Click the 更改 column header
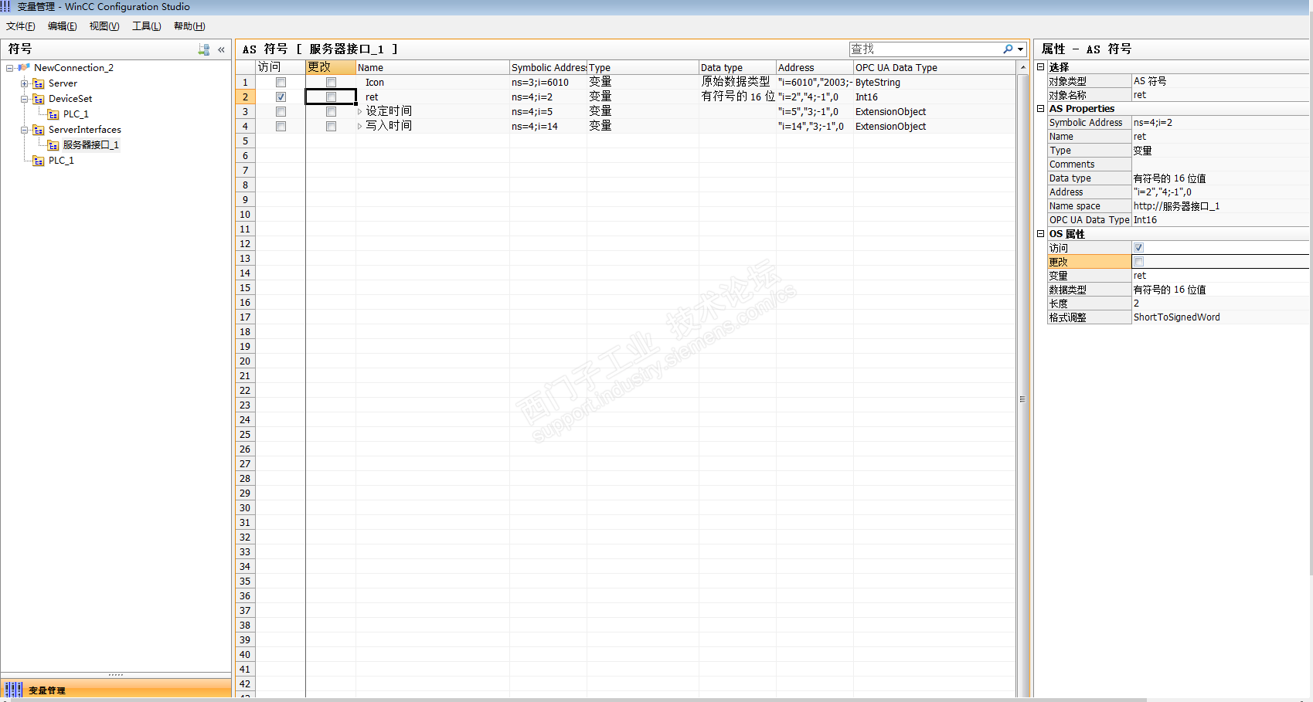The width and height of the screenshot is (1313, 702). (x=331, y=67)
